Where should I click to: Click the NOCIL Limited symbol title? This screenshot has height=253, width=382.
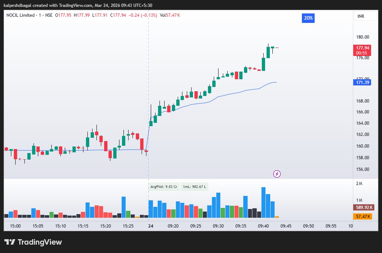coord(20,15)
